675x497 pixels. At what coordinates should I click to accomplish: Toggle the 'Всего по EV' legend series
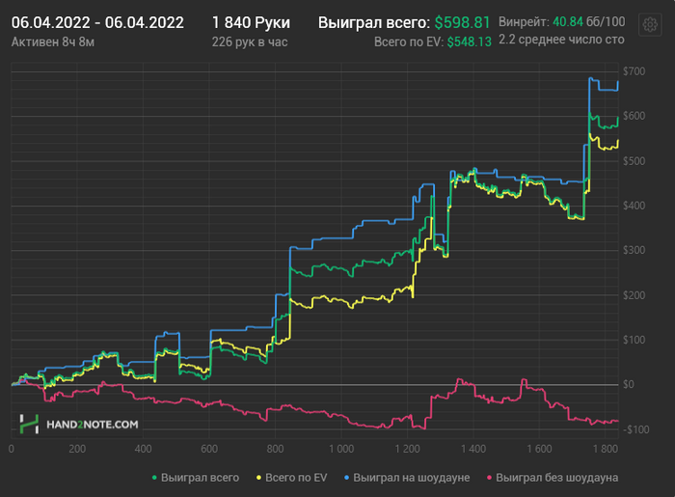pyautogui.click(x=292, y=478)
